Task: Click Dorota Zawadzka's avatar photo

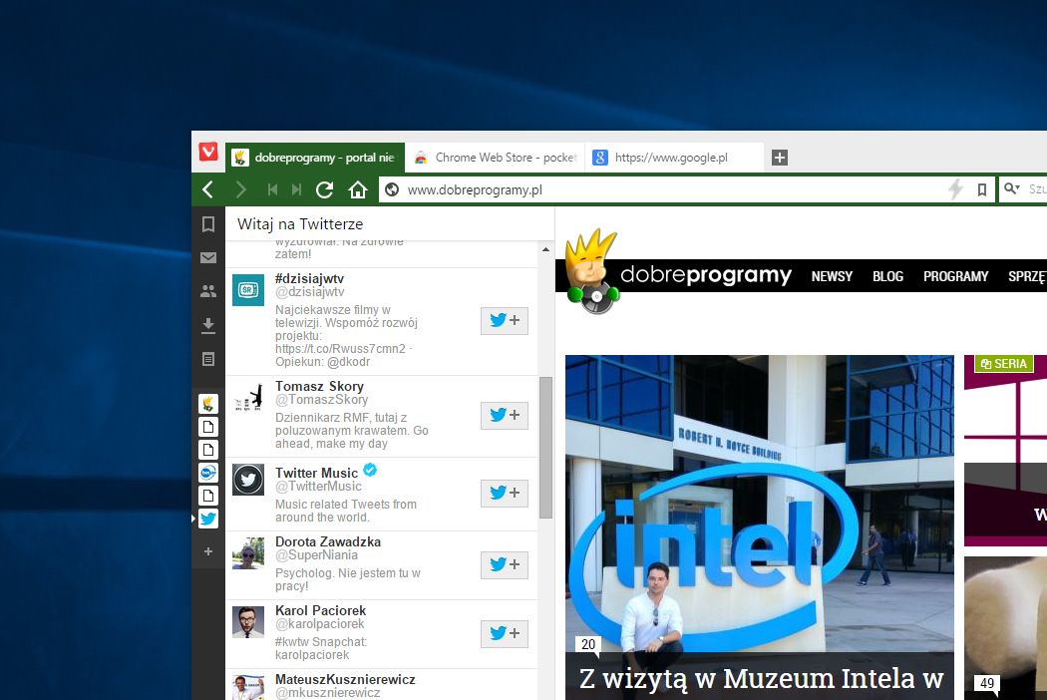Action: 248,553
